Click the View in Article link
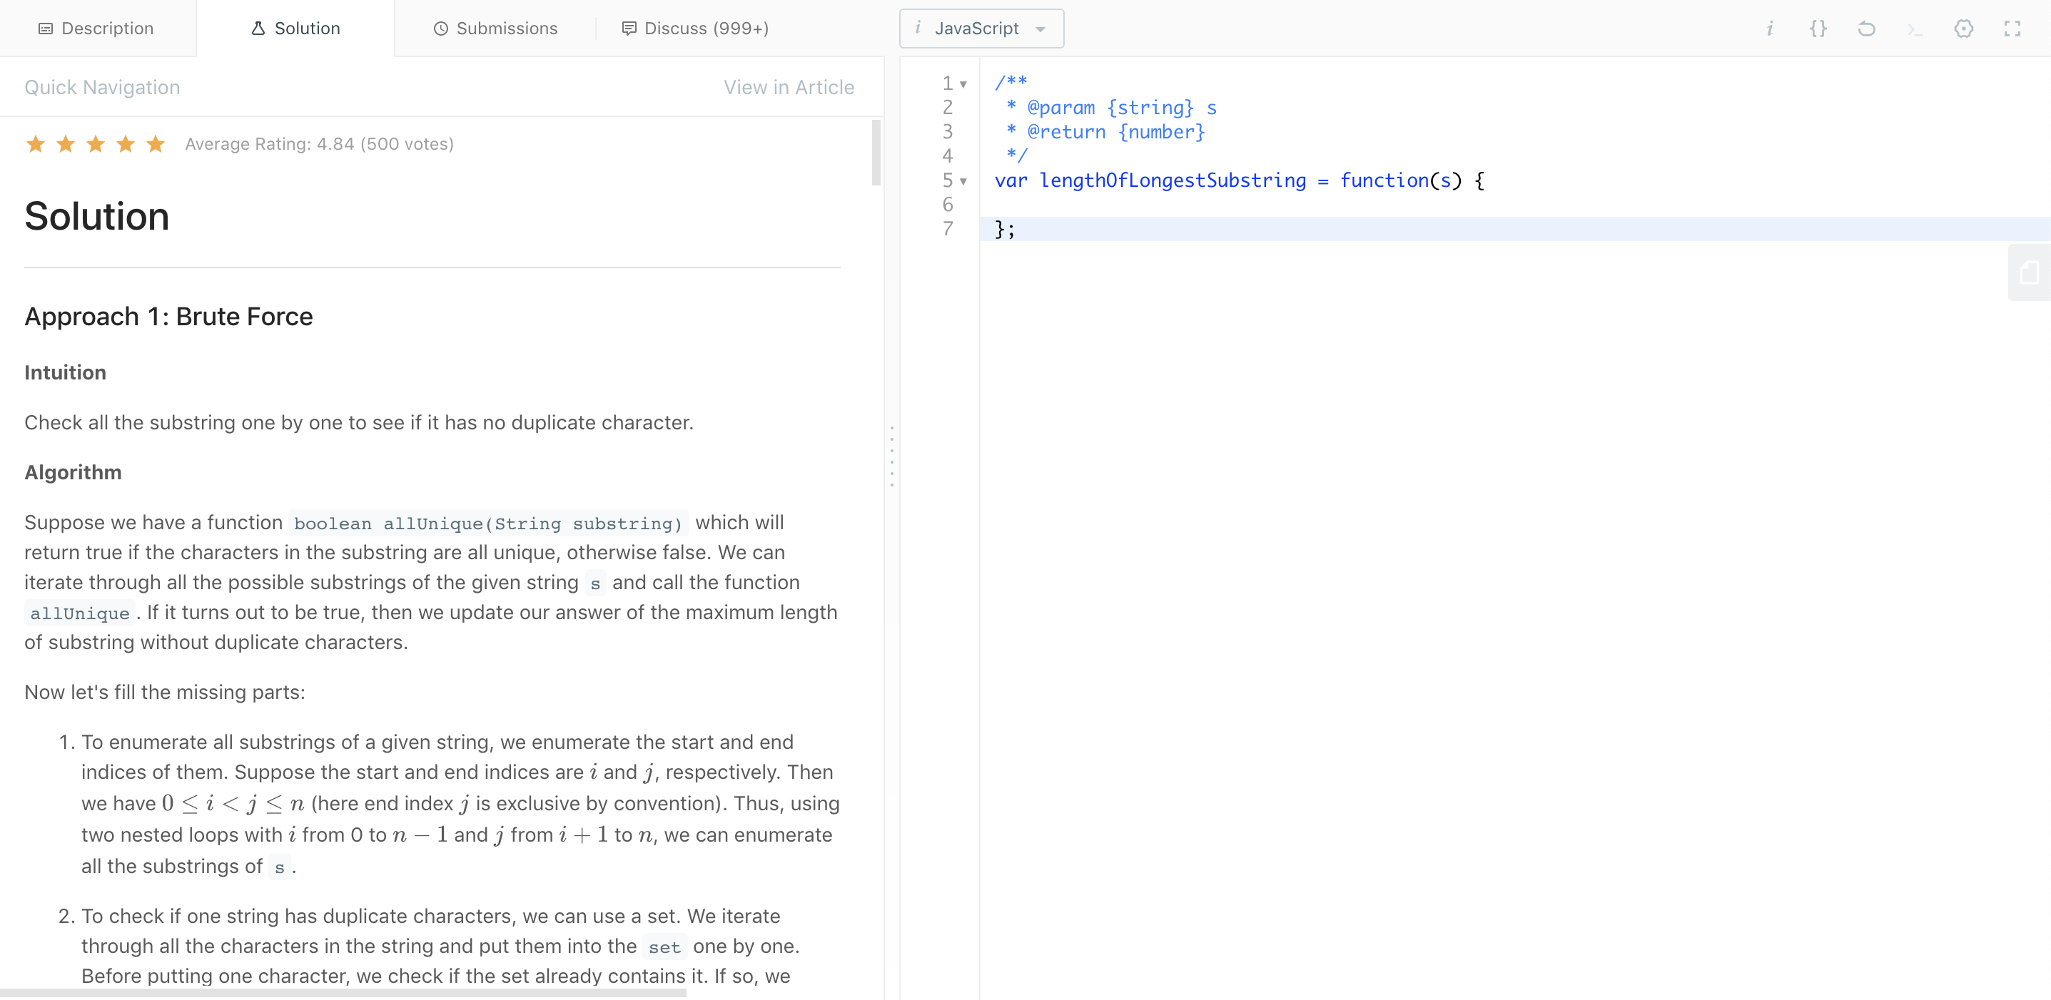Viewport: 2051px width, 1000px height. pyautogui.click(x=789, y=87)
